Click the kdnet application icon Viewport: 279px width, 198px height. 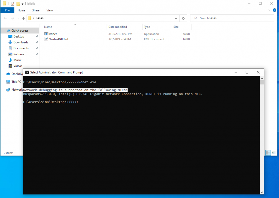coord(46,34)
